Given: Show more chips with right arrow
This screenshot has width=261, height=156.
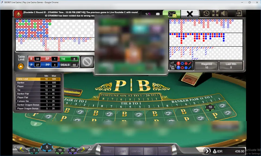Looking at the screenshot, I should (83, 149).
